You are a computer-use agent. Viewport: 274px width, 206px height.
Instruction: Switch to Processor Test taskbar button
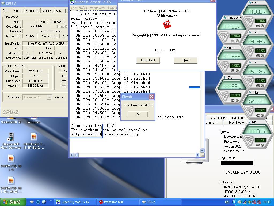[118, 202]
